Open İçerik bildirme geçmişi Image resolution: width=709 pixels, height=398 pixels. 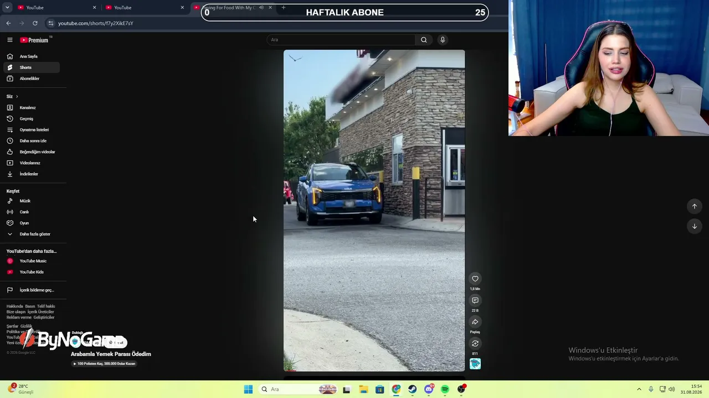pyautogui.click(x=31, y=290)
